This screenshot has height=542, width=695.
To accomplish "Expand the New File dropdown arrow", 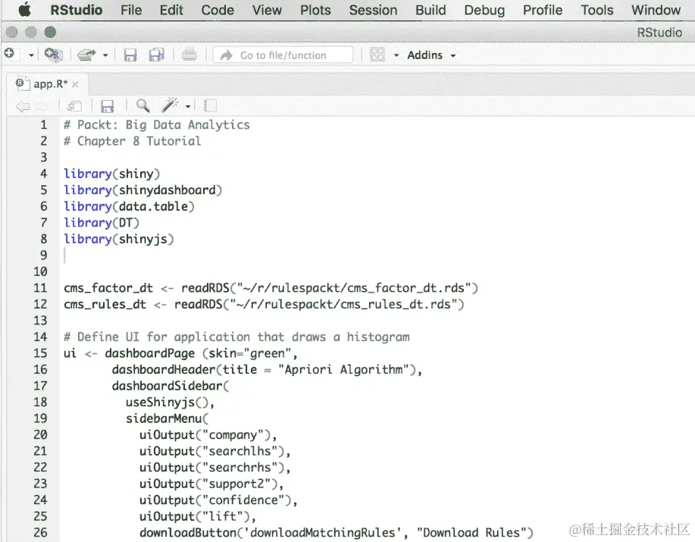I will pyautogui.click(x=31, y=55).
